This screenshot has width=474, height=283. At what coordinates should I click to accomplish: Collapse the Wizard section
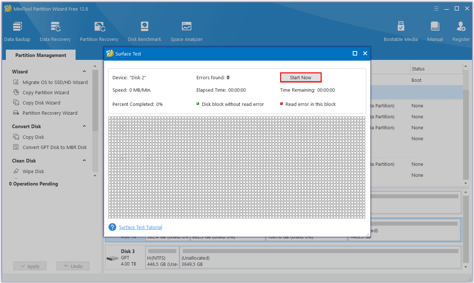pyautogui.click(x=84, y=72)
